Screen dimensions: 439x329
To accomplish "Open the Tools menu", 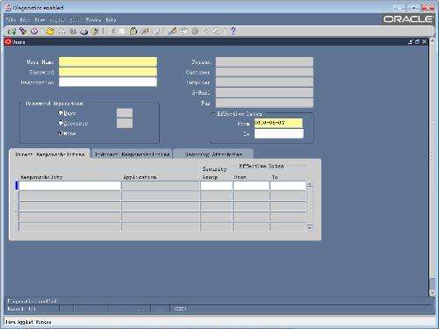I will [x=76, y=20].
